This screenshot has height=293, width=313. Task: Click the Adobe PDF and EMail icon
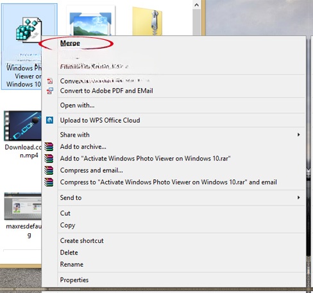pos(50,91)
